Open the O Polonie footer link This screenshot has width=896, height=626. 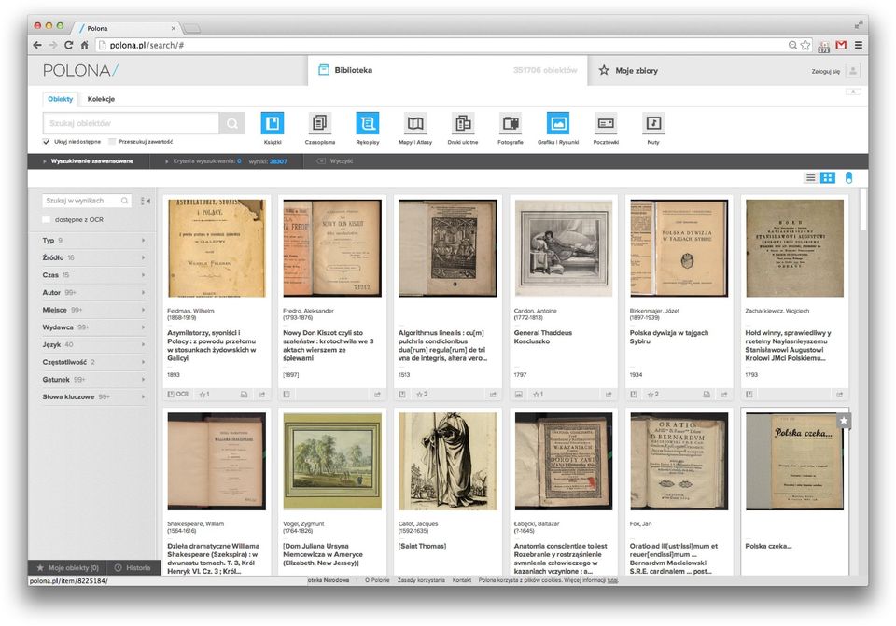point(377,580)
